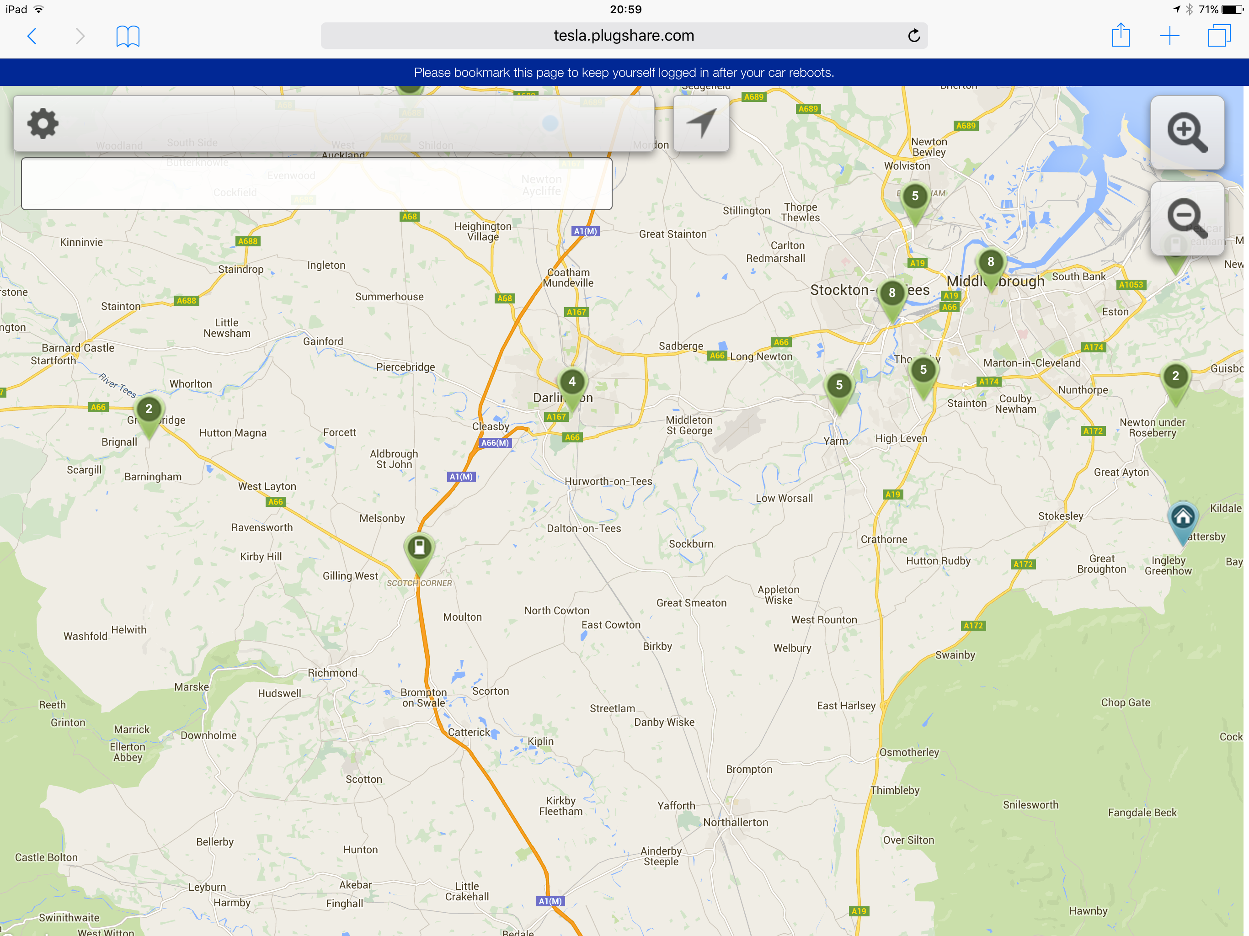
Task: Open the settings gear on the map panel
Action: 43,124
